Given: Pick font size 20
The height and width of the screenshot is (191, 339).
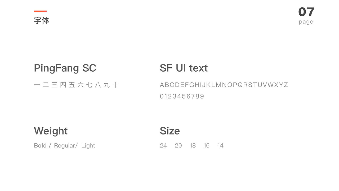Looking at the screenshot, I should point(178,146).
